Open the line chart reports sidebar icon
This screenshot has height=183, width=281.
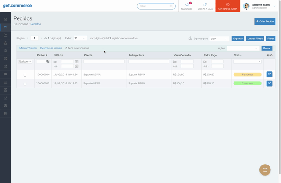point(5,98)
